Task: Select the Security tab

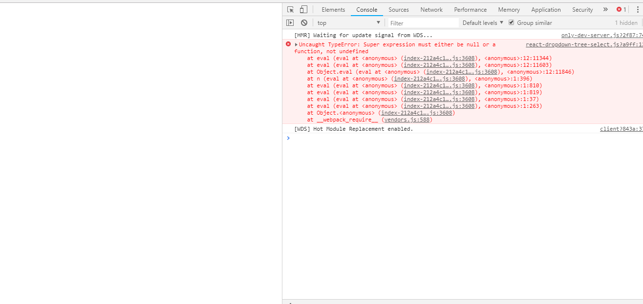Action: tap(582, 10)
